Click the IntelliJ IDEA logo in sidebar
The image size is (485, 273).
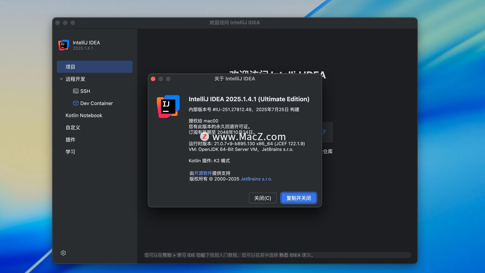pos(64,45)
